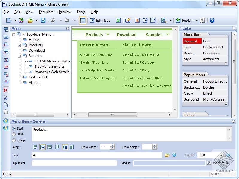Open help via the blue question mark icon

pyautogui.click(x=212, y=21)
